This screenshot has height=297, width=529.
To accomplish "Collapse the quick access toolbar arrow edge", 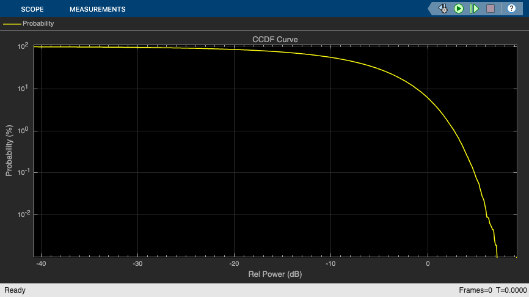I will click(x=431, y=9).
